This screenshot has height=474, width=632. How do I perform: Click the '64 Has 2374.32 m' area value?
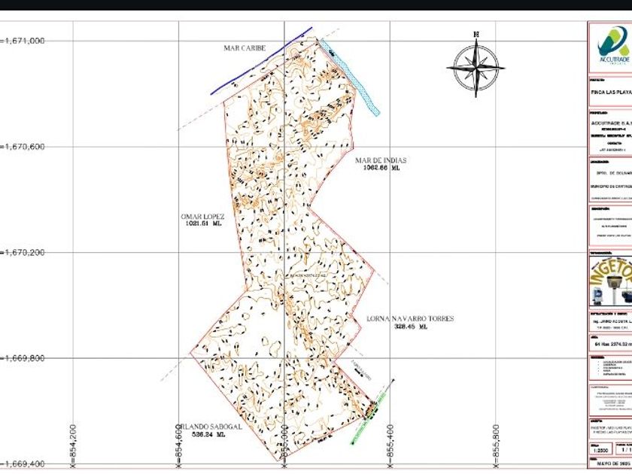coord(612,345)
